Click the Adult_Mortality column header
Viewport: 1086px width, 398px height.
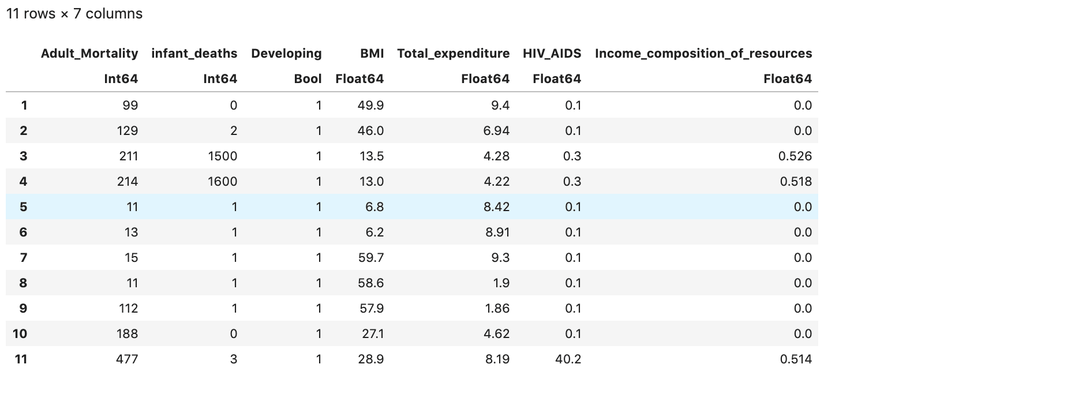[x=89, y=54]
